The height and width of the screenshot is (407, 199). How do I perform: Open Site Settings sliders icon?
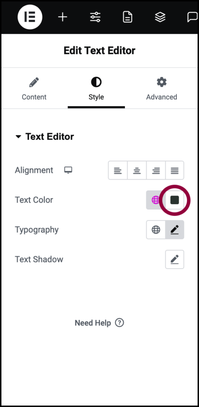(x=95, y=17)
